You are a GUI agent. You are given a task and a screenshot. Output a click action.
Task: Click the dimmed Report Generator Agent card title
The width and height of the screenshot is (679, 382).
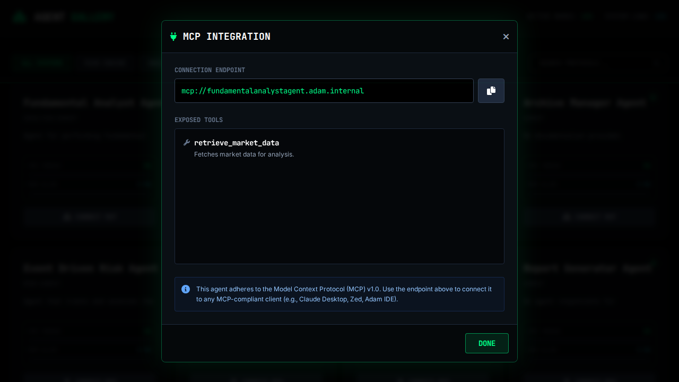coord(587,268)
